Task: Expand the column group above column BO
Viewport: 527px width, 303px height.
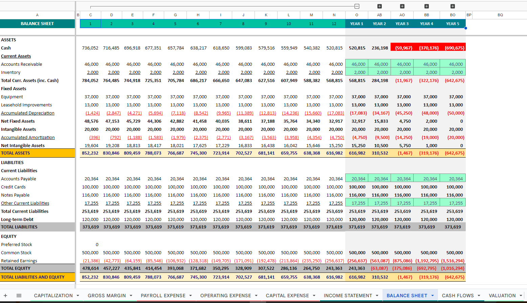Action: (x=453, y=6)
